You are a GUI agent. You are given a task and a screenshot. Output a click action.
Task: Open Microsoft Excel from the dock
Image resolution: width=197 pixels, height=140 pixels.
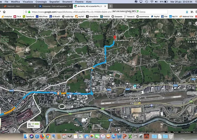point(130,136)
